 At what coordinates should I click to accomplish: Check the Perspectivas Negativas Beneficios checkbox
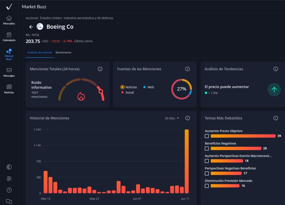(207, 173)
